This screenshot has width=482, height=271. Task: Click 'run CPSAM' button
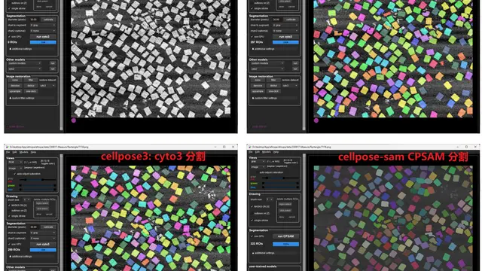[285, 236]
